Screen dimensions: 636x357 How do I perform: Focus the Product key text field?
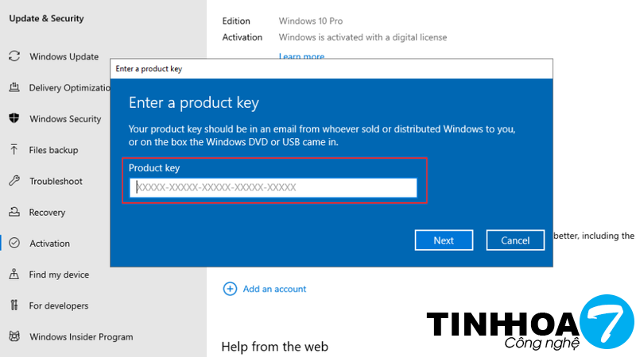(273, 187)
